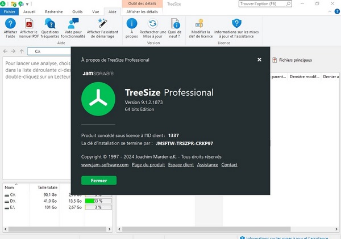Screen dimensions: 341x239
Task: Switch to the Recherche tab
Action: pyautogui.click(x=54, y=12)
